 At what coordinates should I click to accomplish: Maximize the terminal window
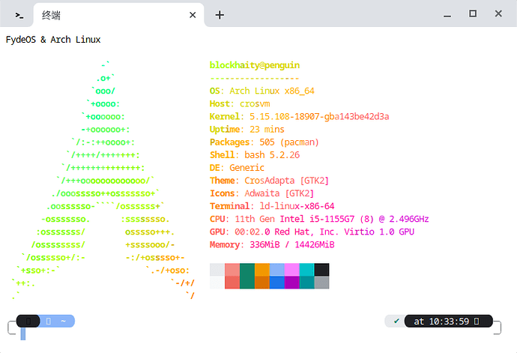(473, 13)
